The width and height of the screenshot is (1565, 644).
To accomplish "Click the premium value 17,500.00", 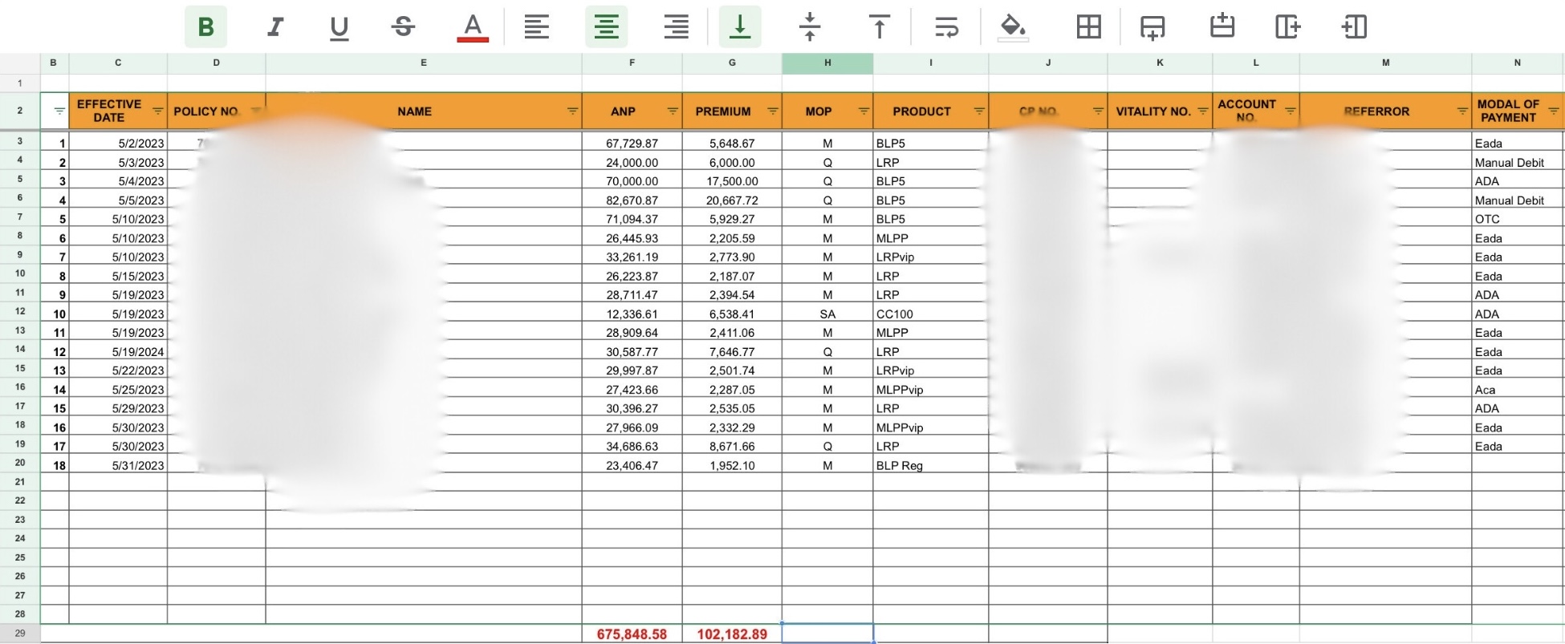I will pos(732,181).
